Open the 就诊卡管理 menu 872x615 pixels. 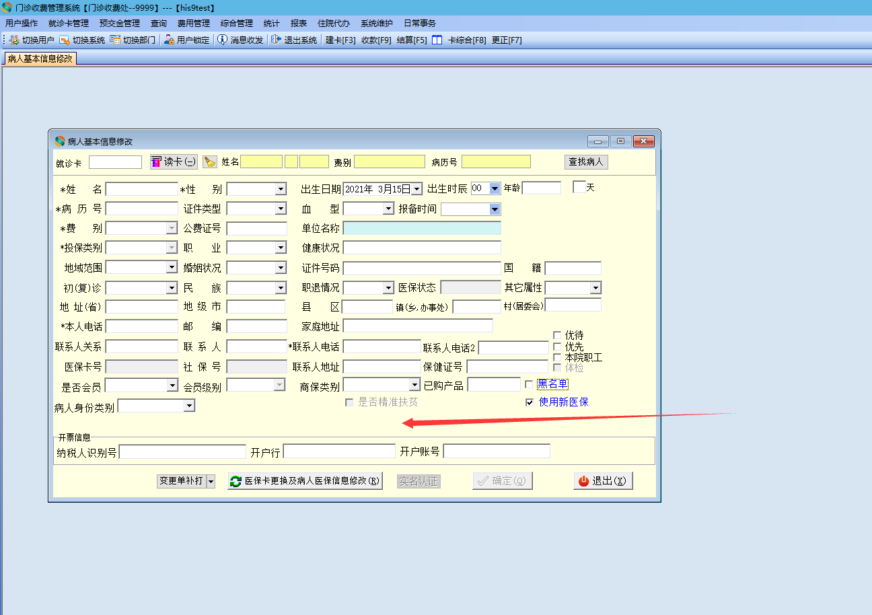click(69, 24)
